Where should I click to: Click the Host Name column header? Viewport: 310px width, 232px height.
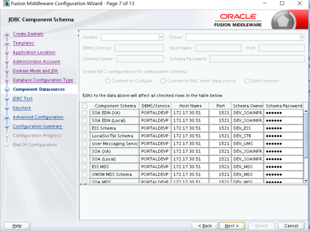(x=190, y=106)
